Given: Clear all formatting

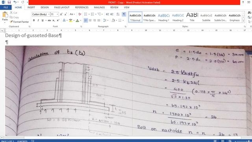Looking at the screenshot, I should (x=80, y=14).
